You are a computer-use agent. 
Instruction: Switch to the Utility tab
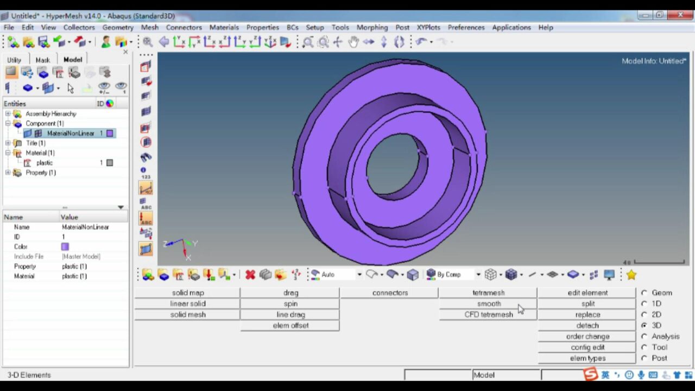click(x=14, y=60)
